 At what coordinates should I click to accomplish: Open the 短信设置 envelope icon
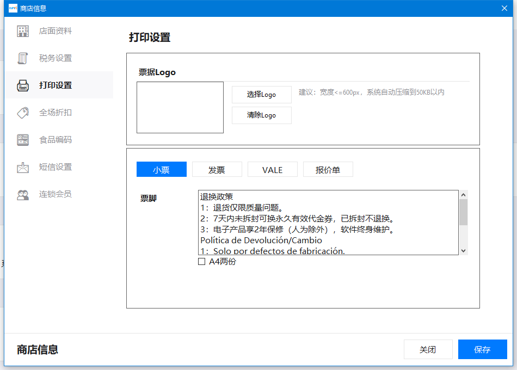coord(23,167)
